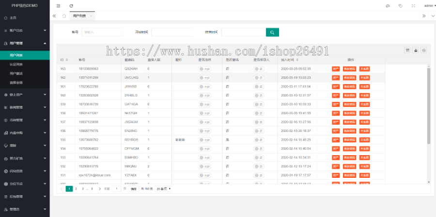The width and height of the screenshot is (436, 217).
Task: Click the tag icon in top bar
Action: tap(400, 6)
